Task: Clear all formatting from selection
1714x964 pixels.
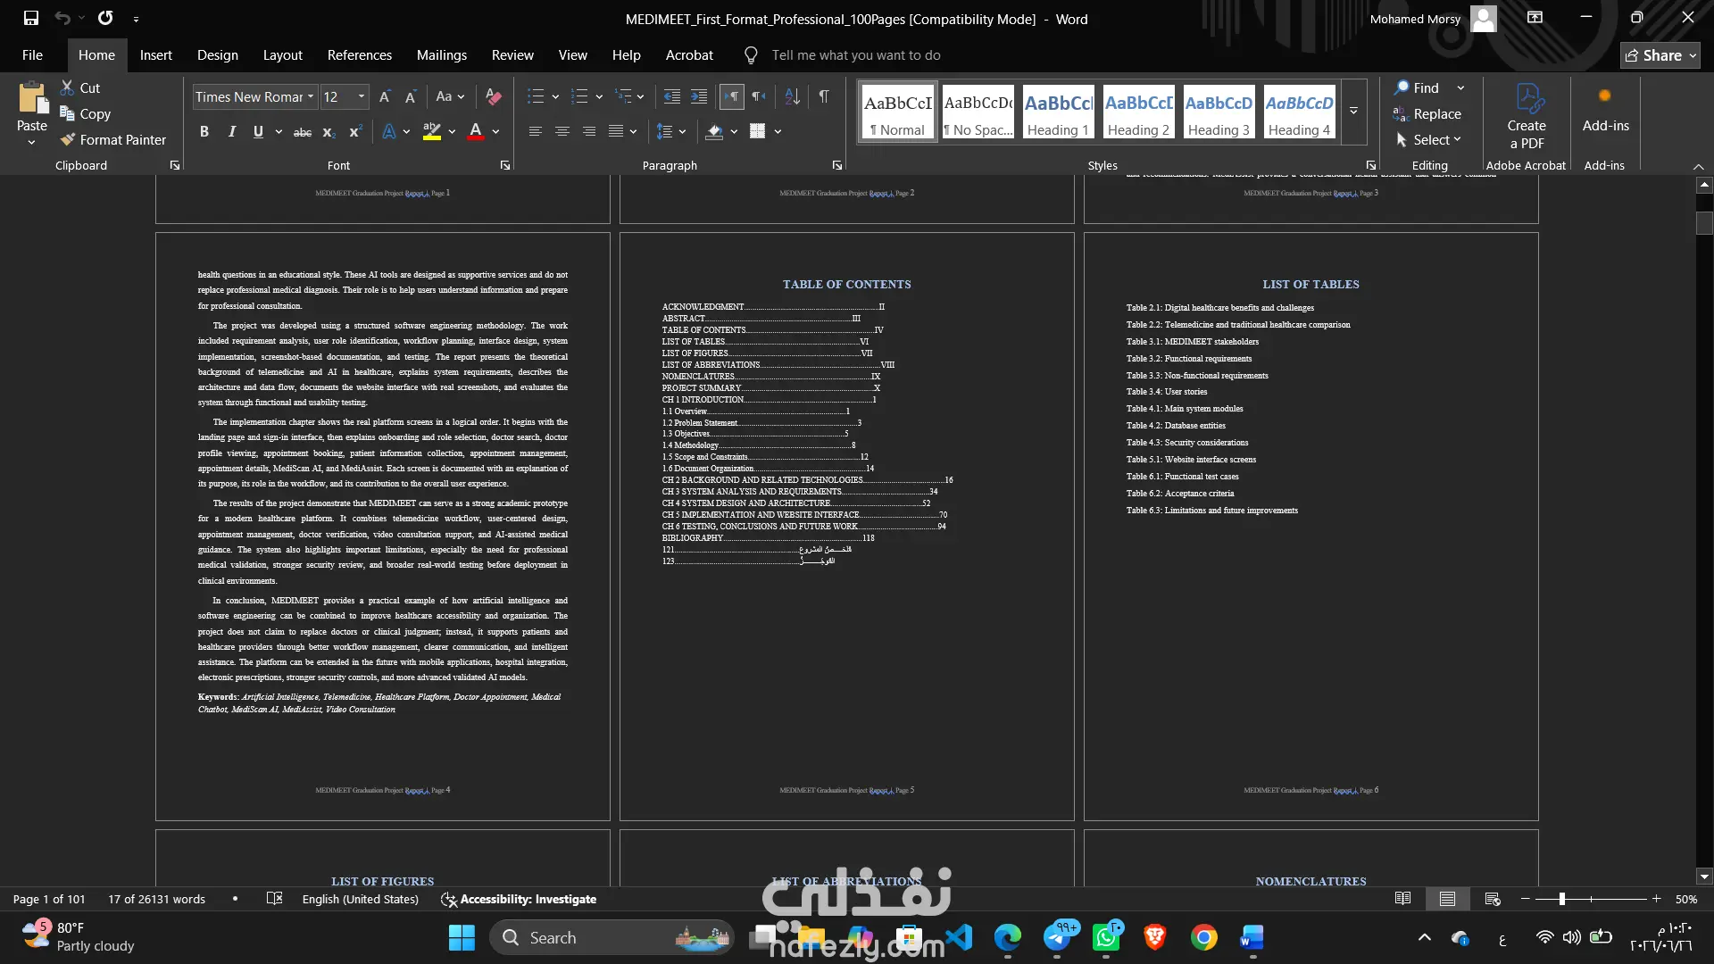Action: pyautogui.click(x=494, y=96)
